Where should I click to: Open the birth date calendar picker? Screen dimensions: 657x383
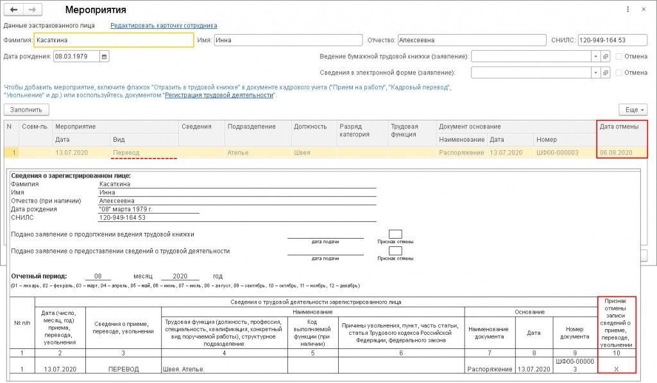105,56
